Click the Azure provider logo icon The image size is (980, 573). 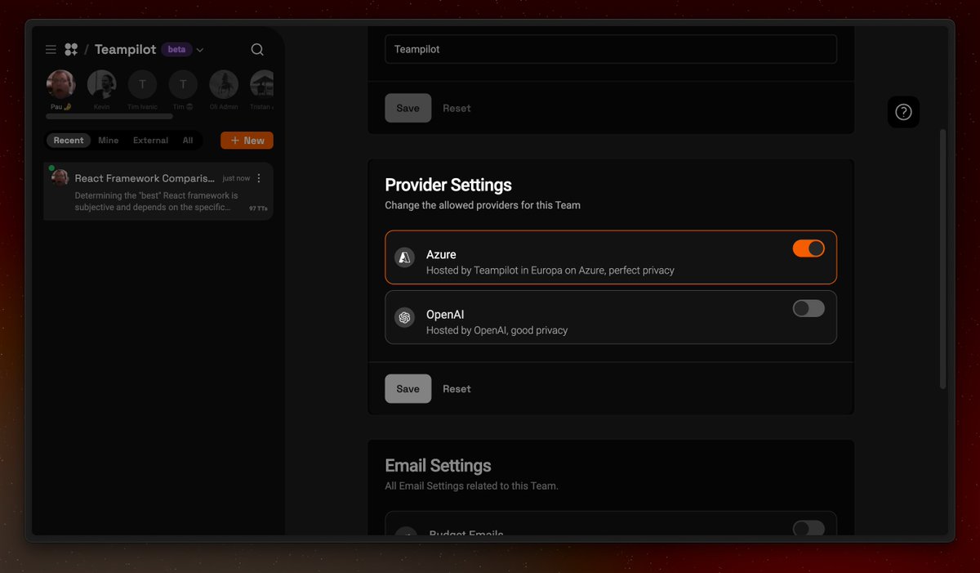point(404,257)
